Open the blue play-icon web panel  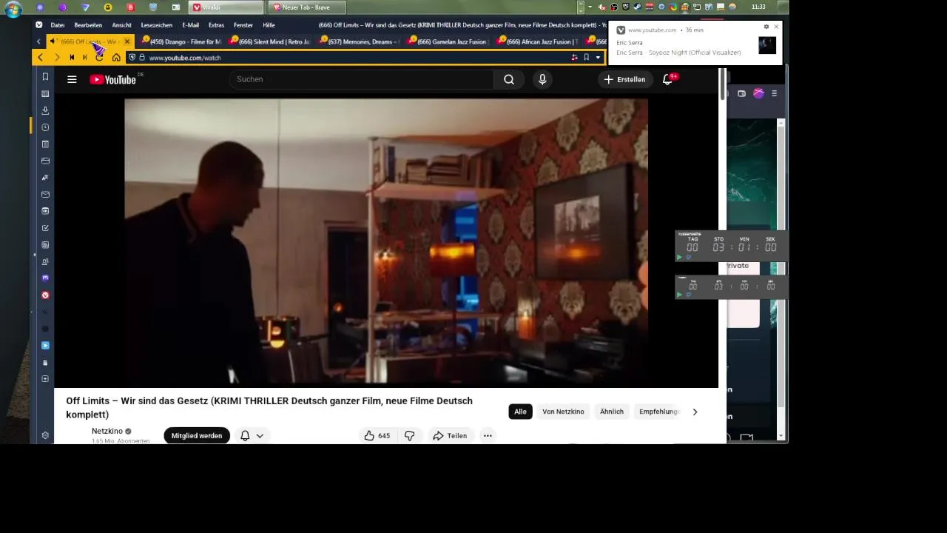click(45, 346)
